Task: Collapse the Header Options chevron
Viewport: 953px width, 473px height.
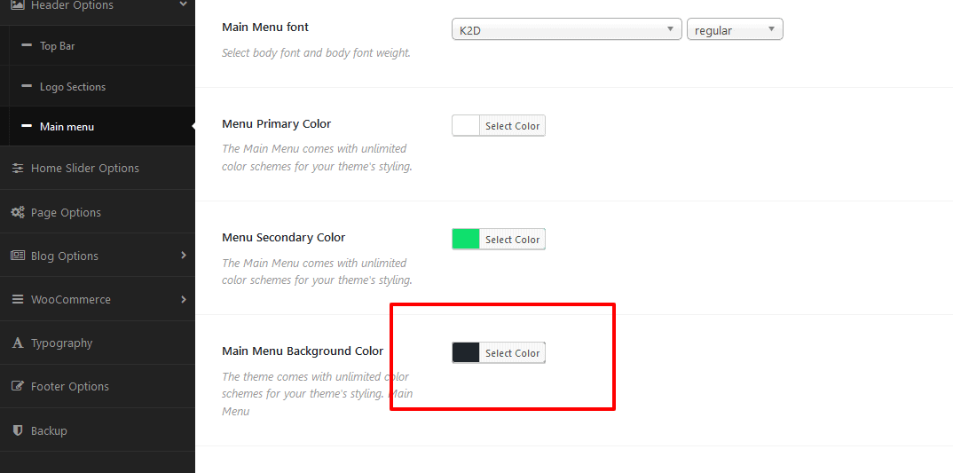Action: [183, 4]
